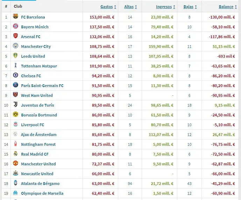Click Arsenal's -117,86 mill. € balance

(x=222, y=37)
